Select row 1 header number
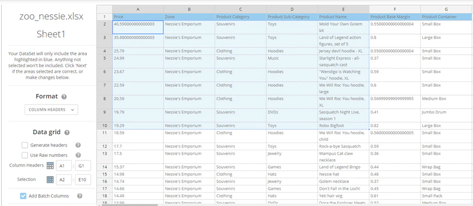This screenshot has height=206, width=473. pyautogui.click(x=105, y=17)
